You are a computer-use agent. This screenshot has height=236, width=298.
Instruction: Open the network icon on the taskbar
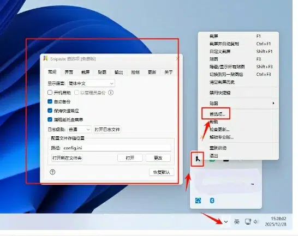(248, 222)
